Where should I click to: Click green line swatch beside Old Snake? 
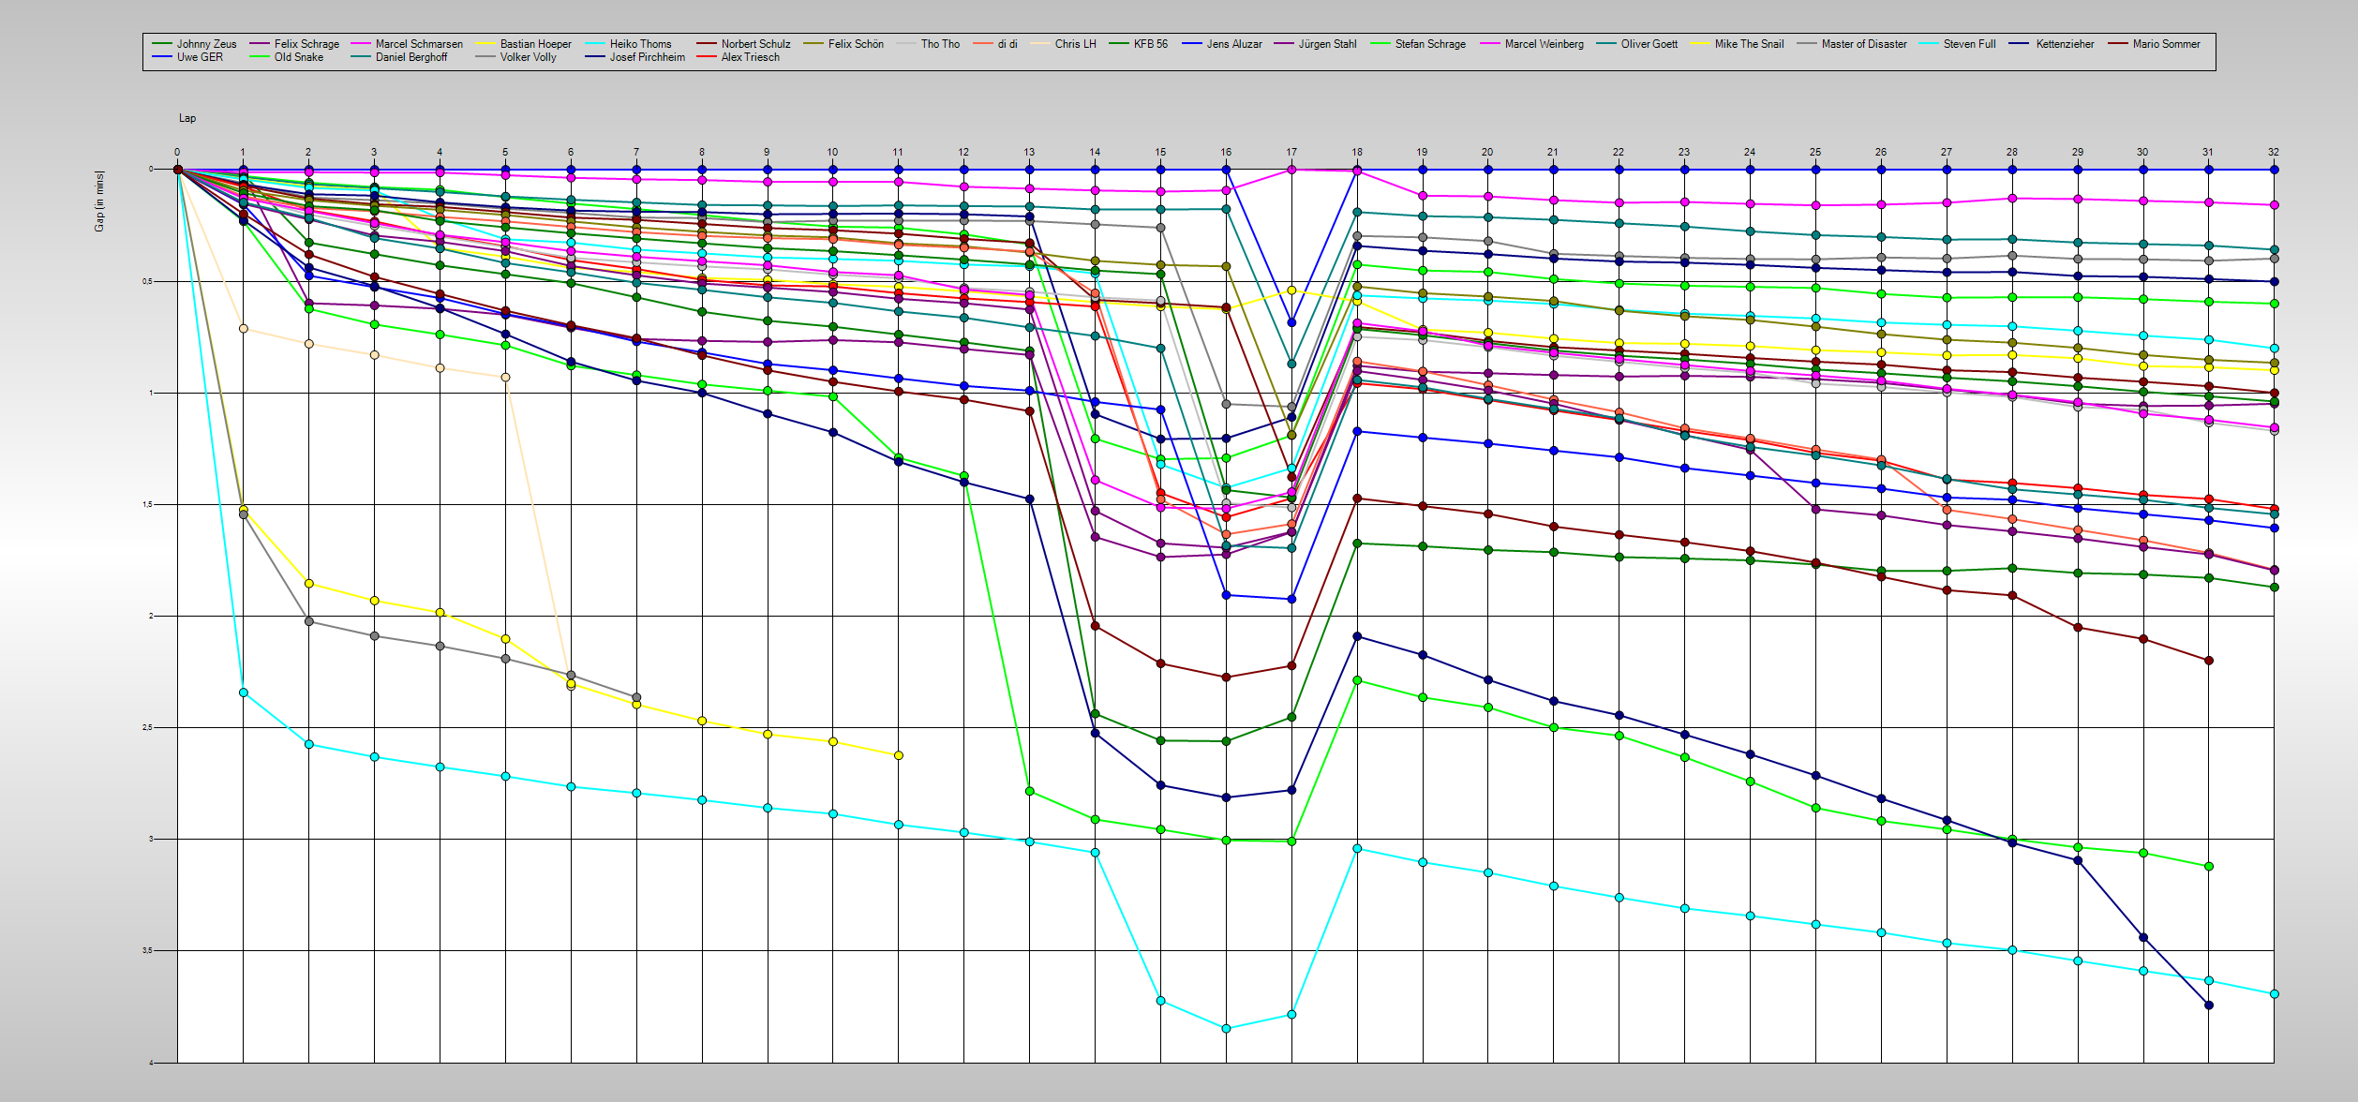point(260,57)
